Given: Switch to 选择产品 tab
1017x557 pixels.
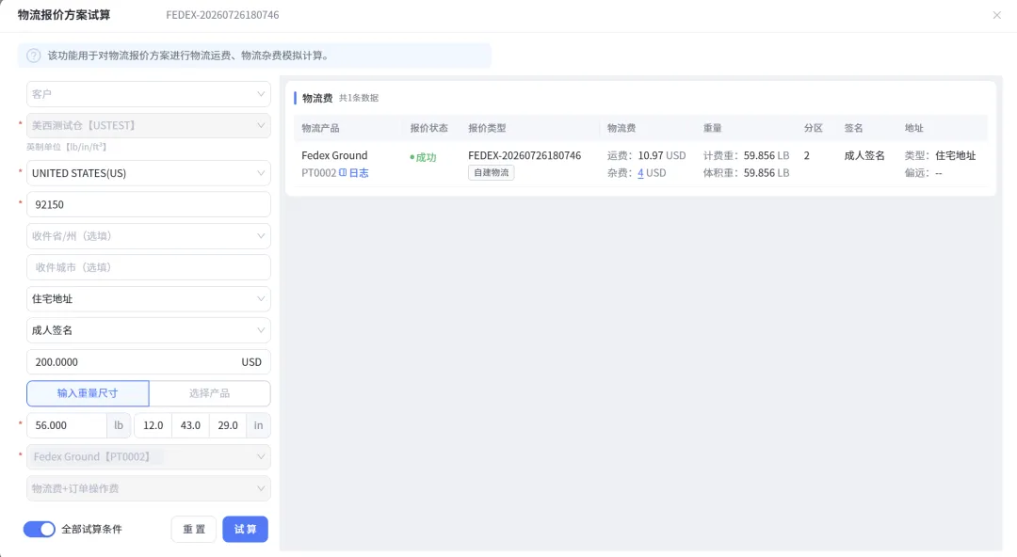Looking at the screenshot, I should pyautogui.click(x=209, y=393).
